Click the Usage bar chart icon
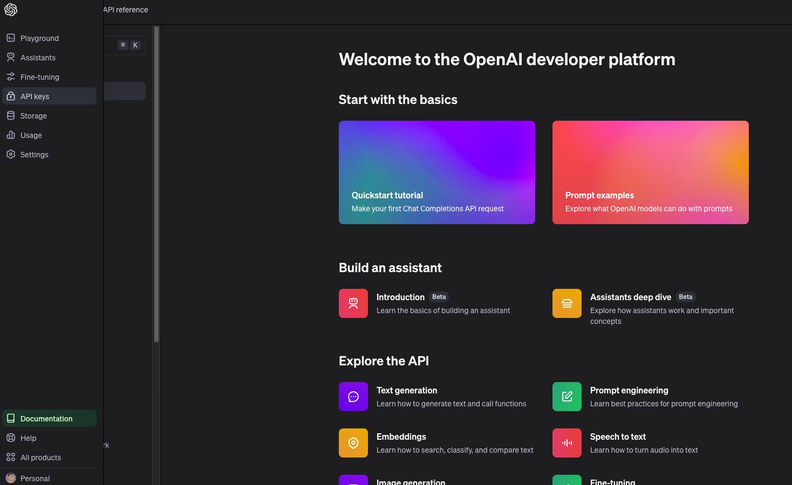The width and height of the screenshot is (792, 485). pos(11,135)
